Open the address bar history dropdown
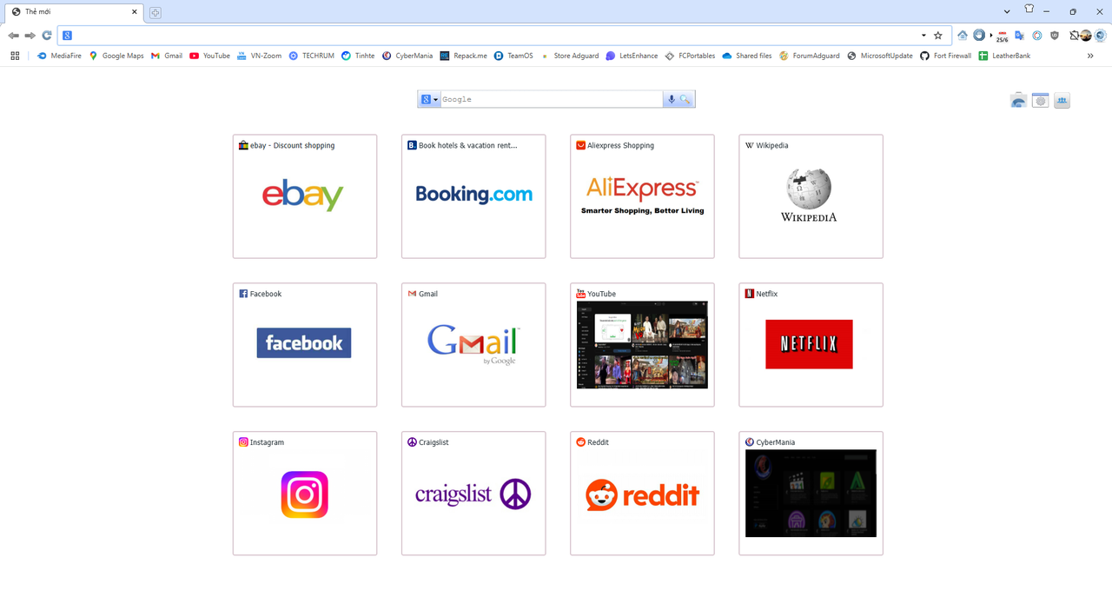The height and width of the screenshot is (597, 1112). [x=923, y=36]
